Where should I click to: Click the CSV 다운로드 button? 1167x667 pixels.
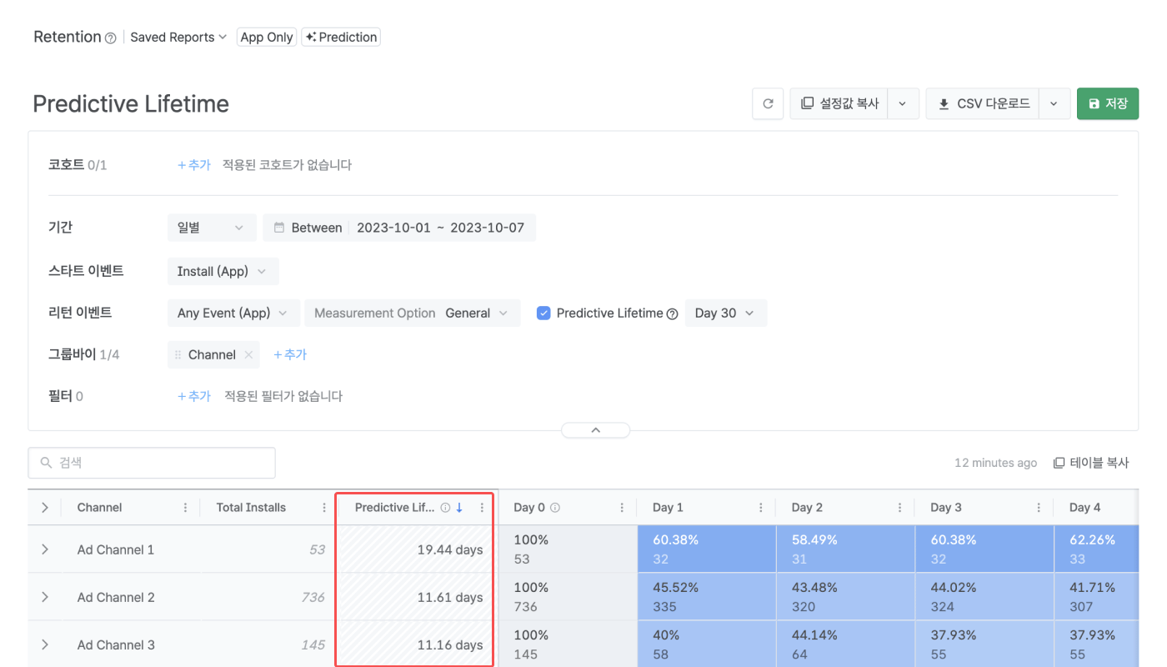[x=983, y=104]
